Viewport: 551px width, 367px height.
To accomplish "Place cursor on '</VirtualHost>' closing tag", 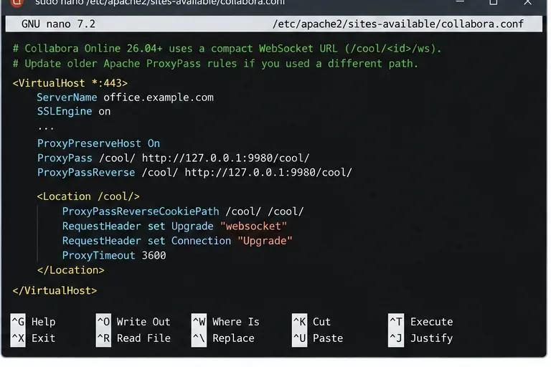I will click(x=55, y=291).
